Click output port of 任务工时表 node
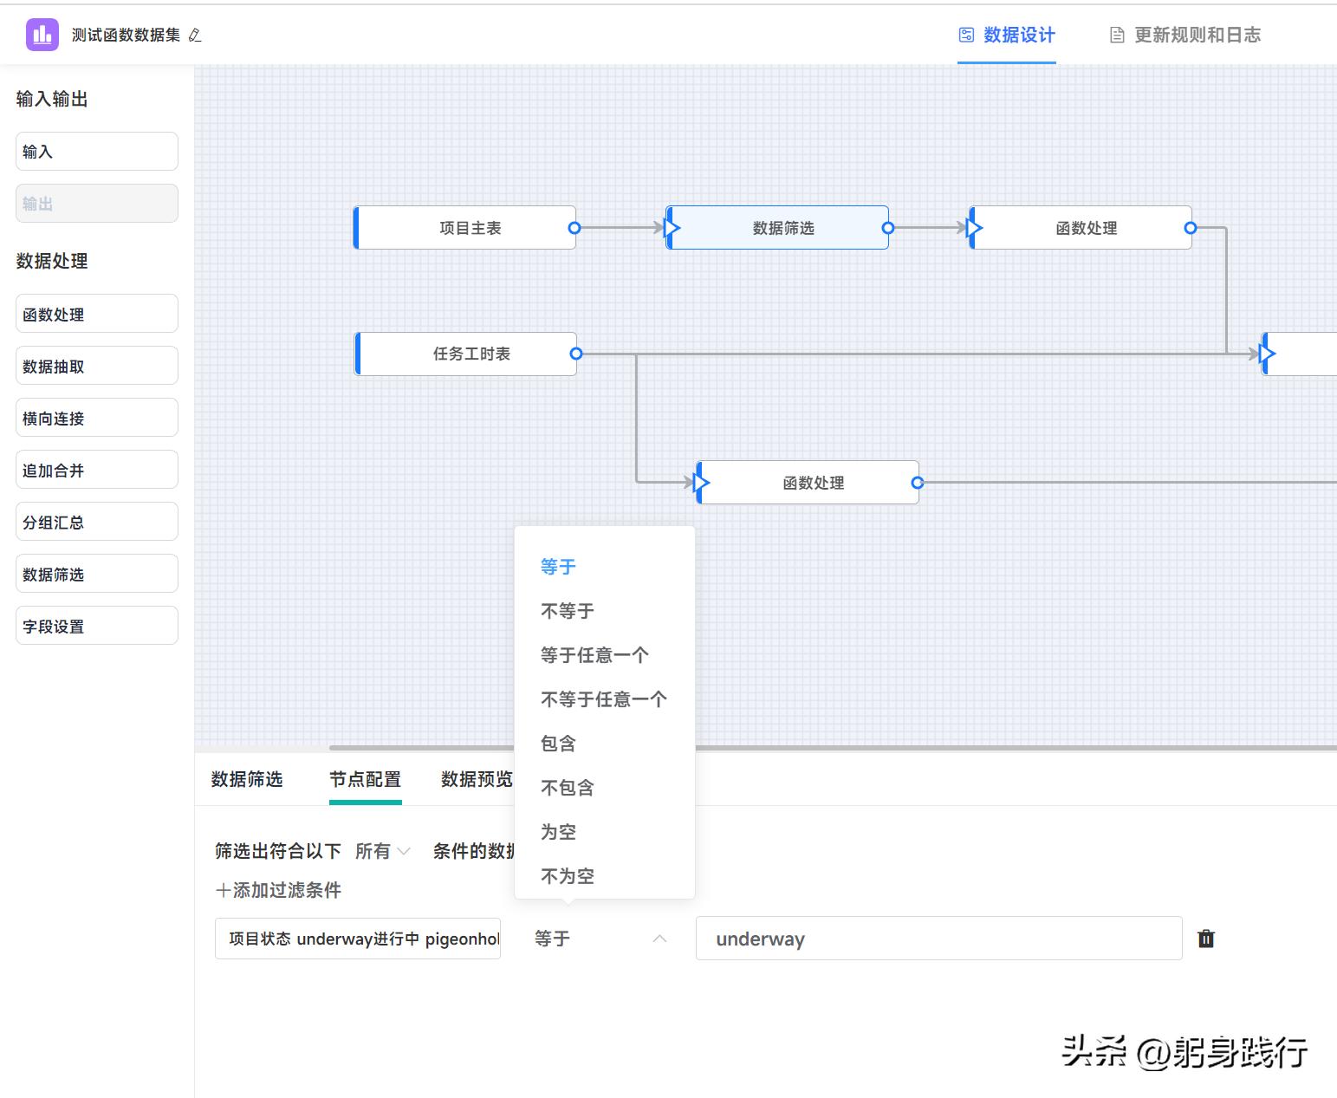This screenshot has width=1337, height=1098. click(576, 354)
